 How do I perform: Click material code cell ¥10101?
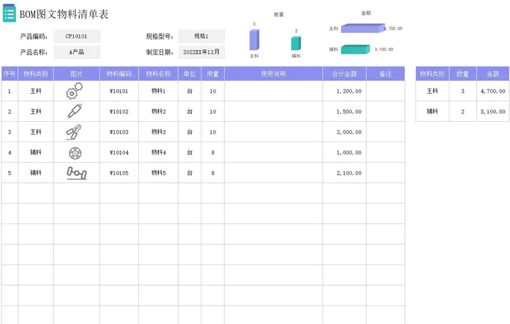pyautogui.click(x=119, y=91)
